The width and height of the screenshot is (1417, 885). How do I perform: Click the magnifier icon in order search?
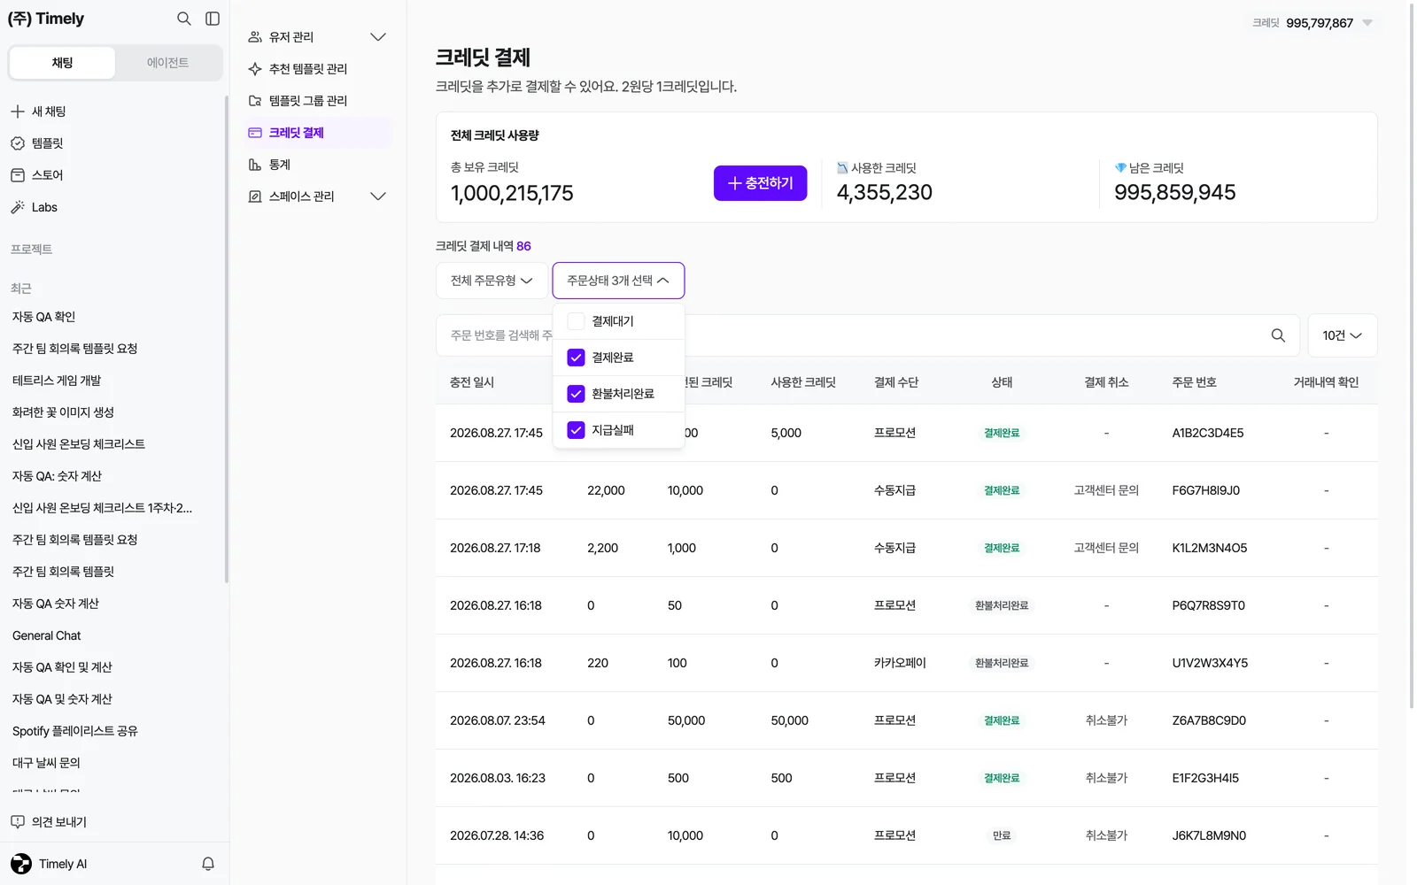coord(1278,335)
